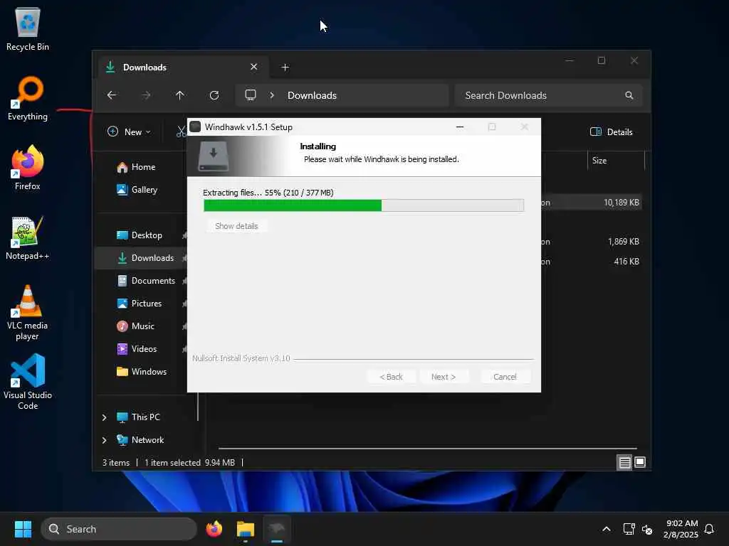Open Documents in the navigation pane
Image resolution: width=729 pixels, height=546 pixels.
point(145,280)
